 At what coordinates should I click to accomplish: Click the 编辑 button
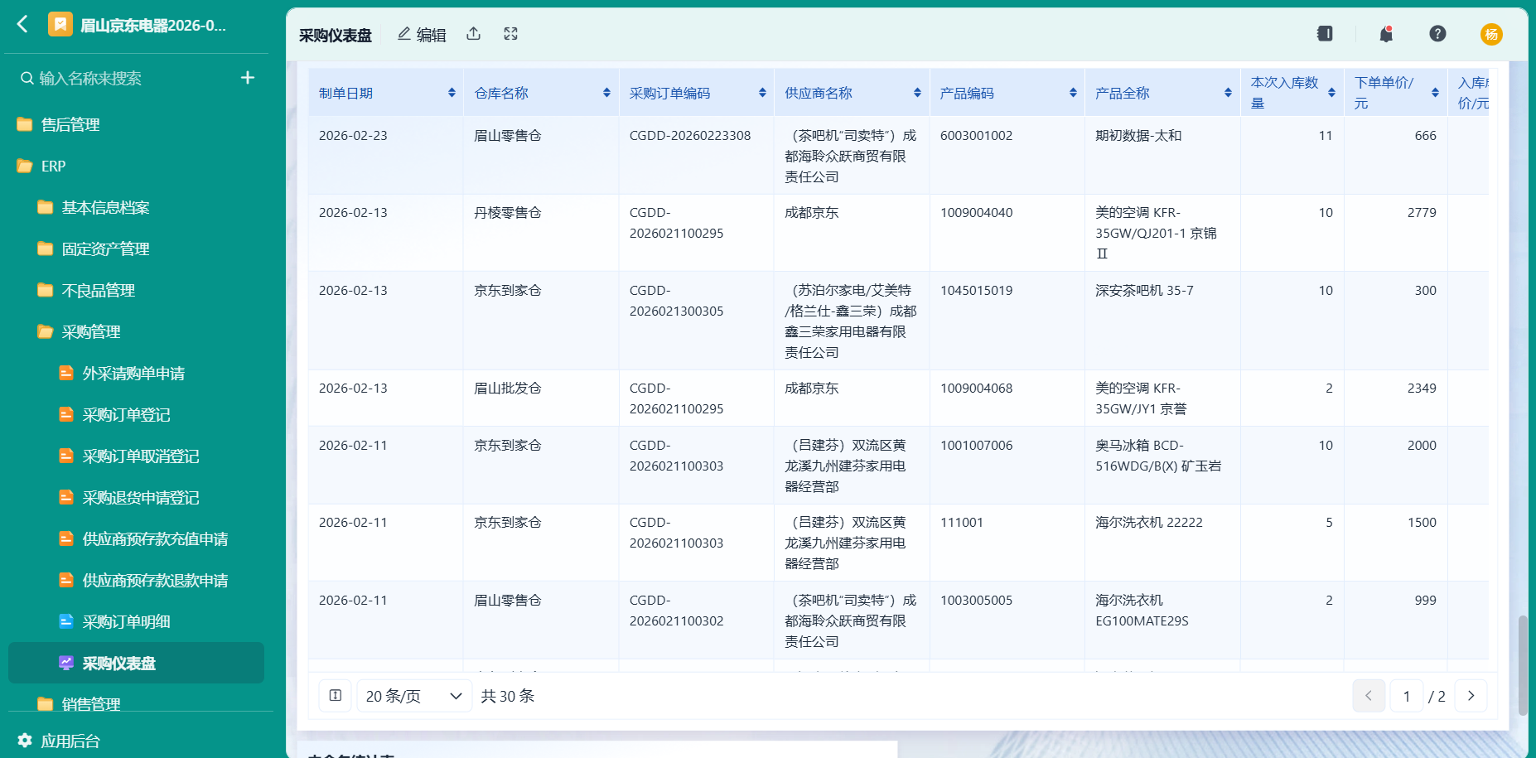[422, 34]
